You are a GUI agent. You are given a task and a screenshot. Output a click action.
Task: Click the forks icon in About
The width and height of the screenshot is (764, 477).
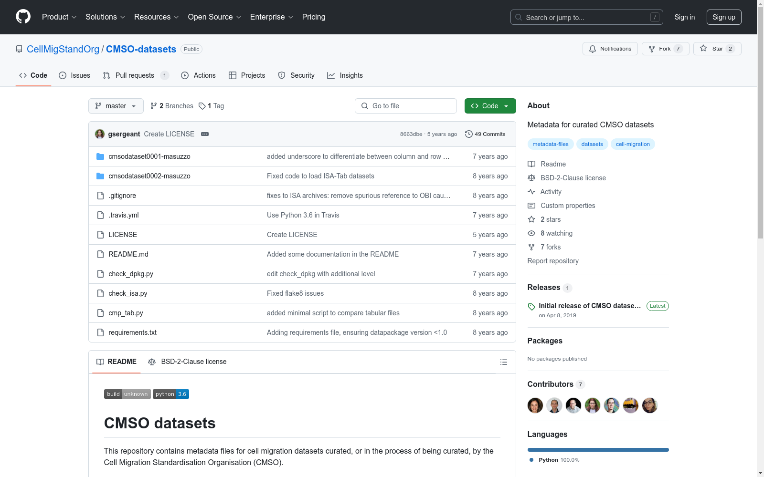[531, 247]
